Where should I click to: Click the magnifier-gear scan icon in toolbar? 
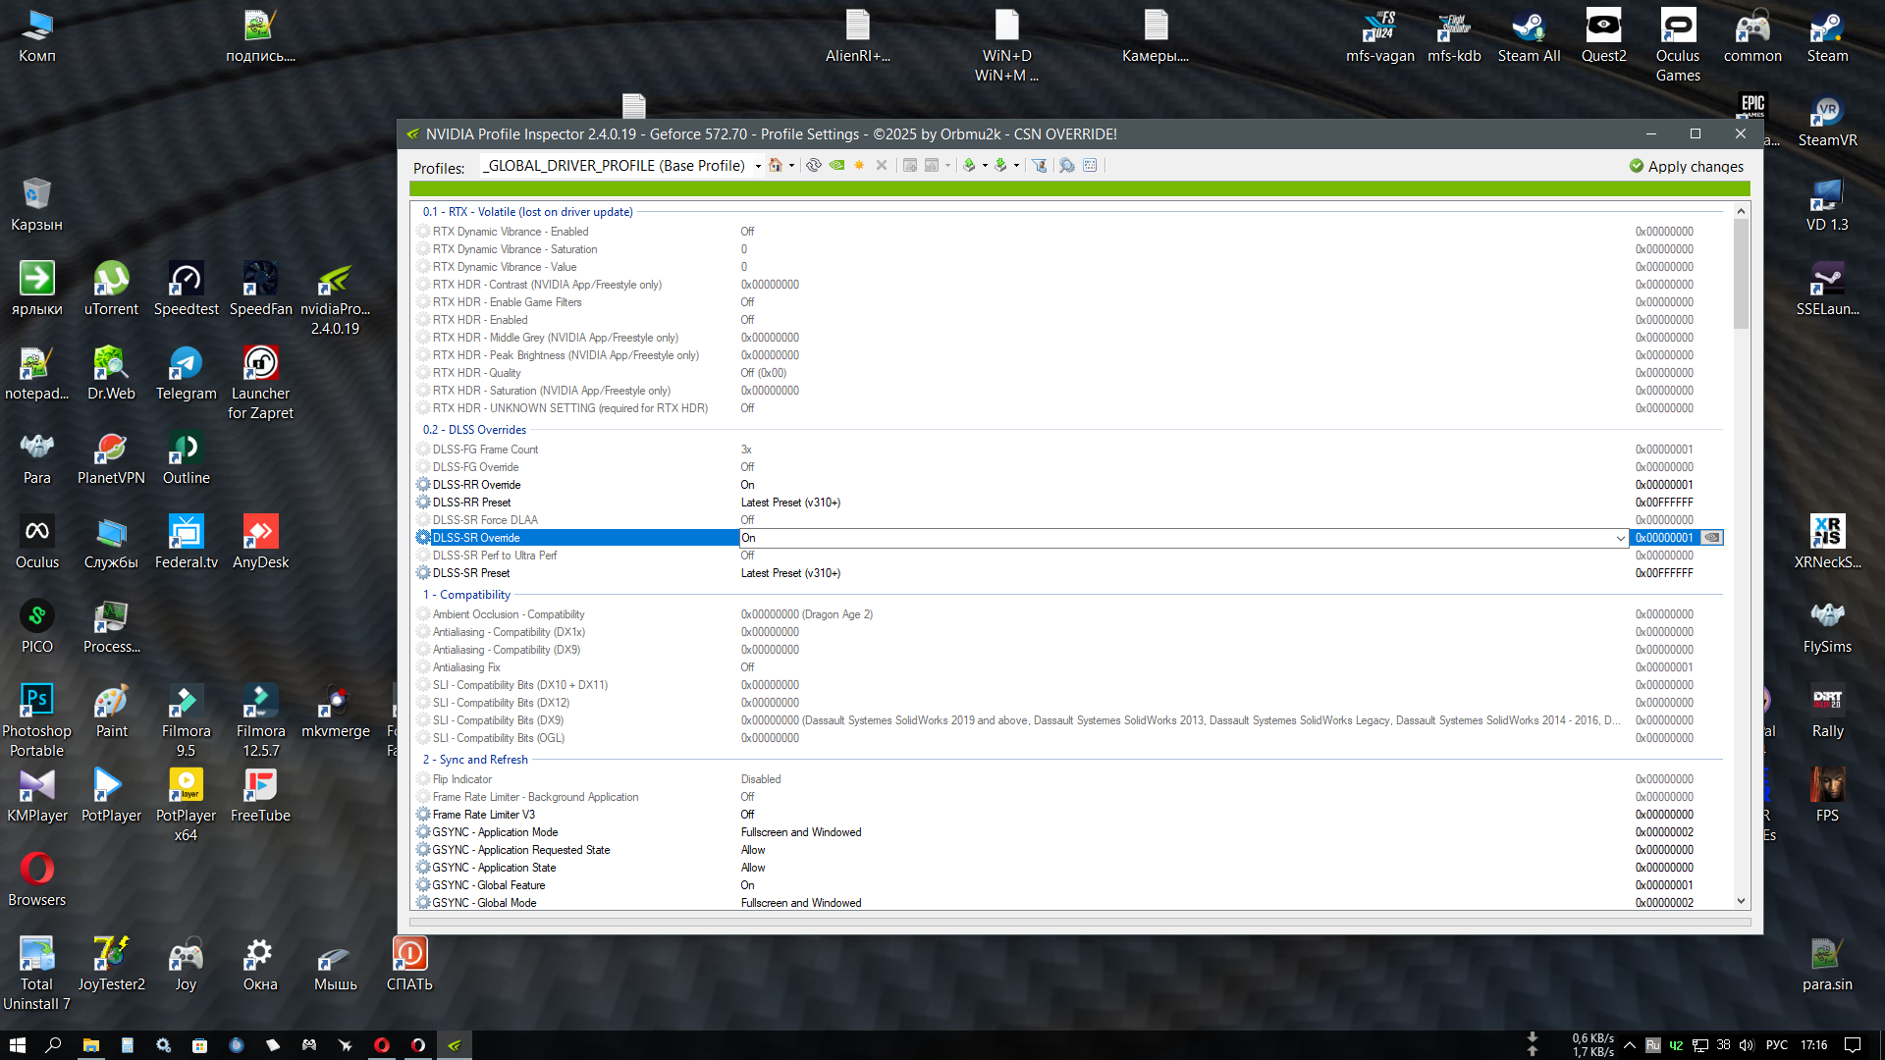[x=1067, y=166]
